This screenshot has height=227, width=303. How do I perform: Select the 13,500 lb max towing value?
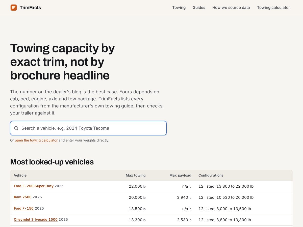point(137,209)
